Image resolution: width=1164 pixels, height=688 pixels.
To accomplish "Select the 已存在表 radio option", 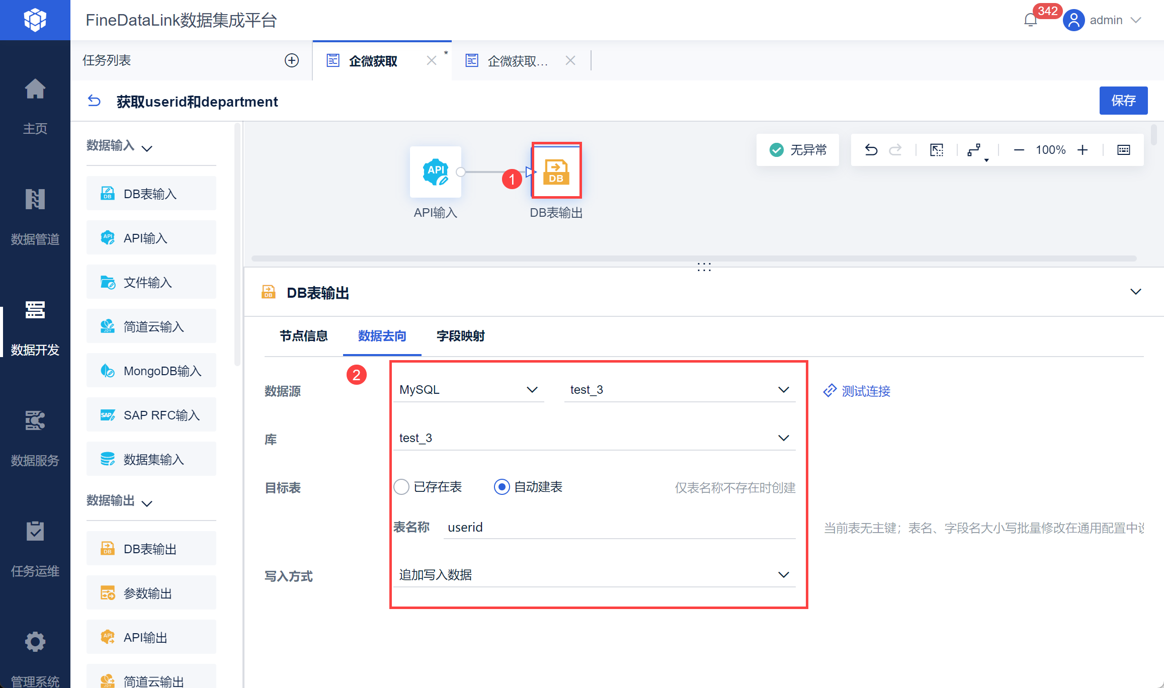I will (401, 487).
